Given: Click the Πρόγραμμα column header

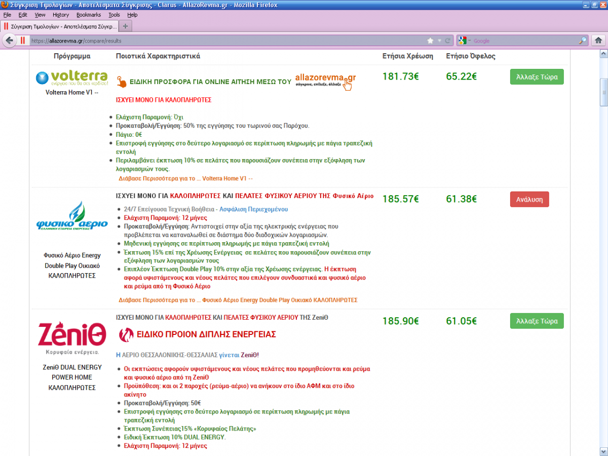Looking at the screenshot, I should tap(72, 56).
